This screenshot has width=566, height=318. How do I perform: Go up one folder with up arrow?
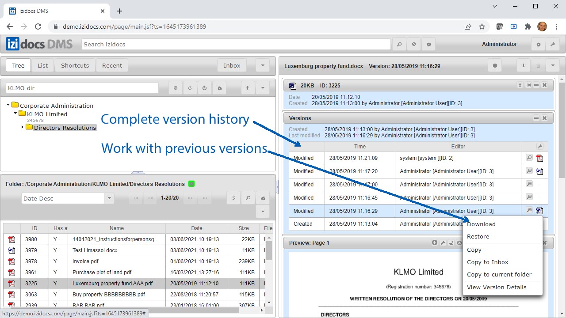pyautogui.click(x=248, y=88)
